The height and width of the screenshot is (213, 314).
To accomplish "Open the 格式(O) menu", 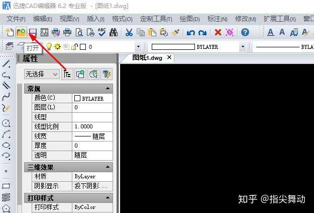I will [122, 19].
